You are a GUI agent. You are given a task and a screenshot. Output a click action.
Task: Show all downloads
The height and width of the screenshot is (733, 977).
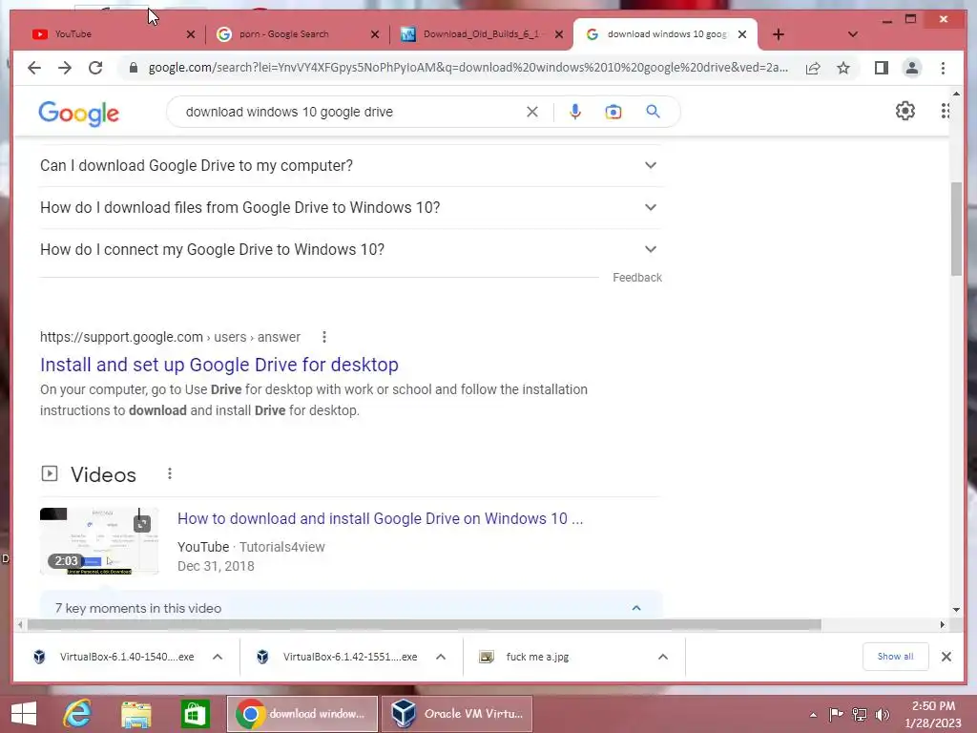pos(895,657)
